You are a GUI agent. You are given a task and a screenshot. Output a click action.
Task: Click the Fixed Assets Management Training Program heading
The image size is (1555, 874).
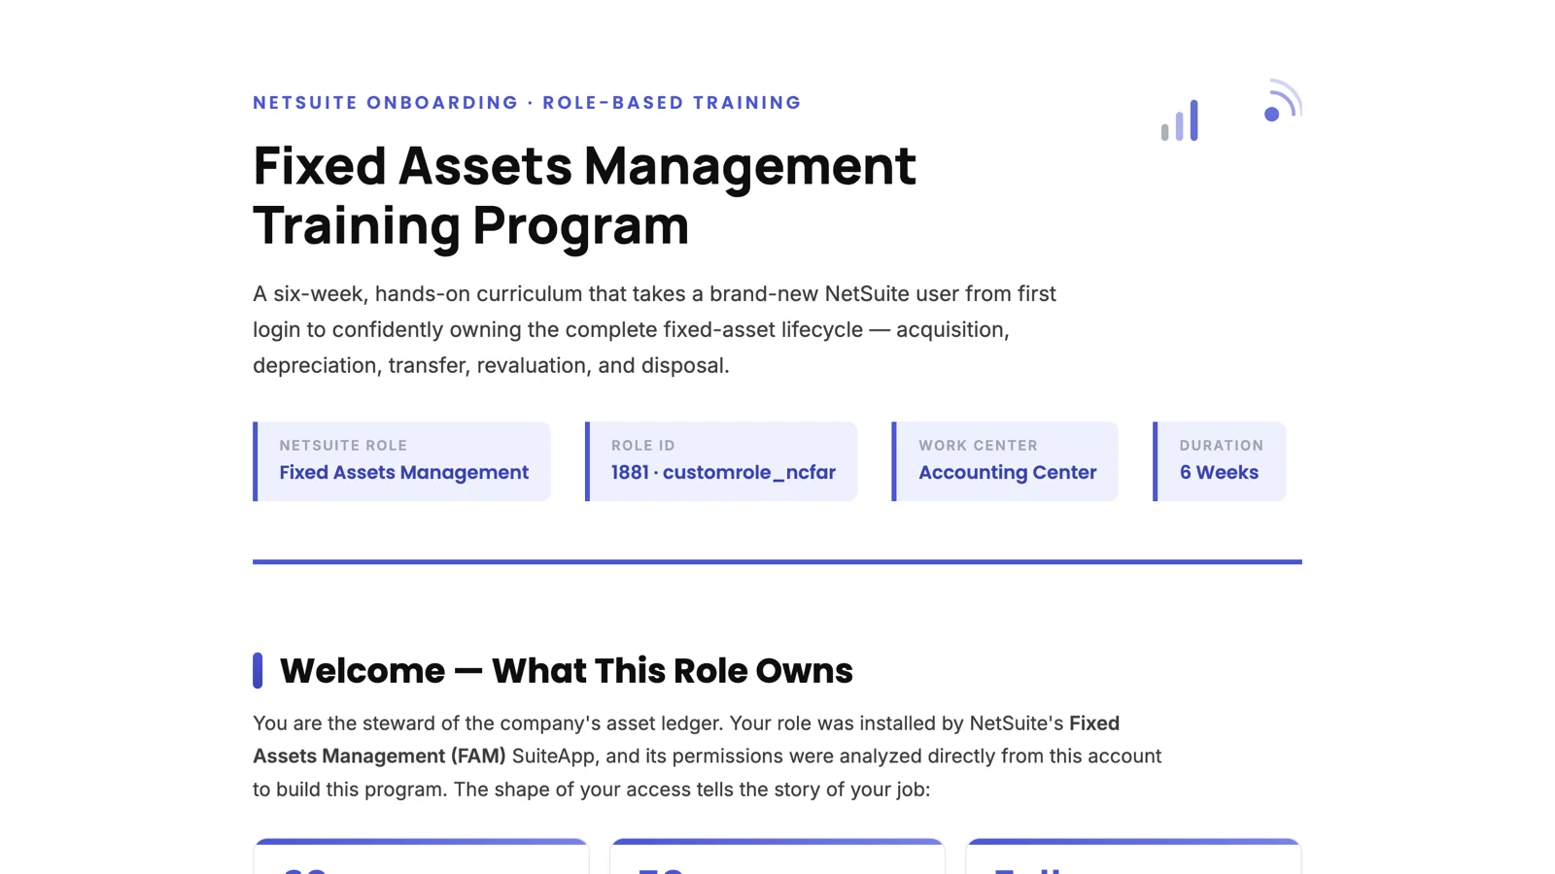(584, 195)
